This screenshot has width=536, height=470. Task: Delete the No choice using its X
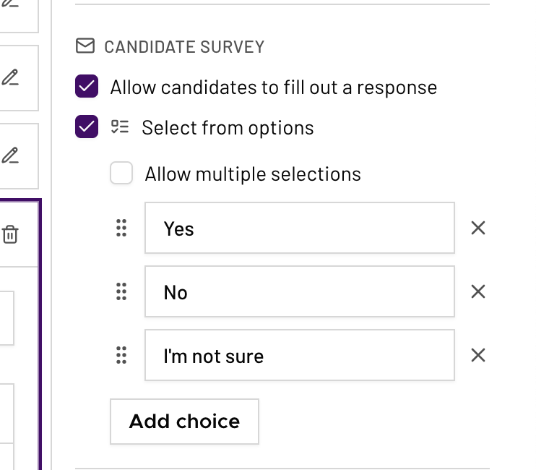477,291
